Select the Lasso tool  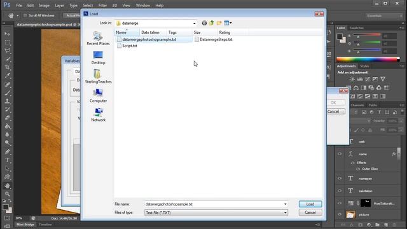pos(7,51)
